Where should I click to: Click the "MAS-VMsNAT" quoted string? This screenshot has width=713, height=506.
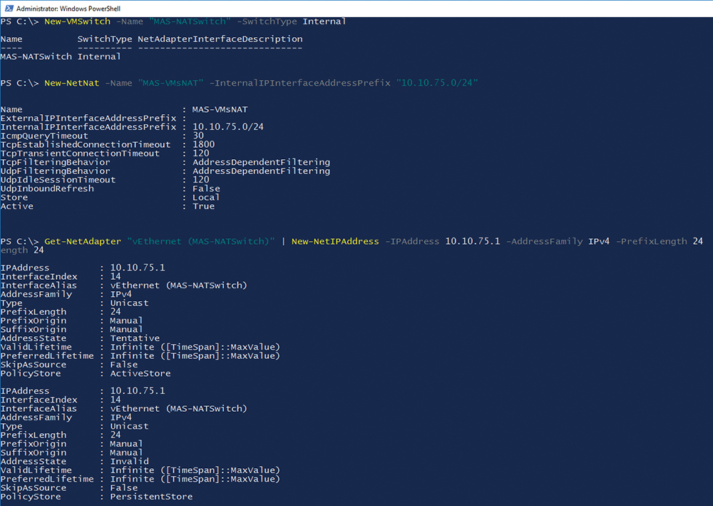(x=170, y=83)
